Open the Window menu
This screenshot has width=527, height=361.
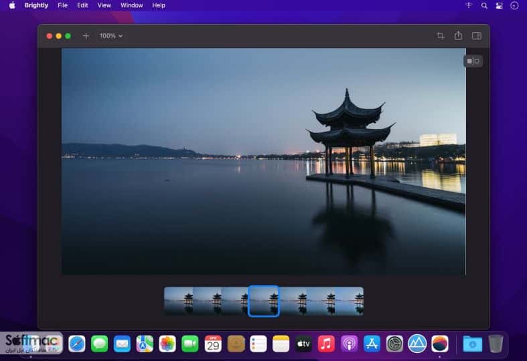pos(132,5)
